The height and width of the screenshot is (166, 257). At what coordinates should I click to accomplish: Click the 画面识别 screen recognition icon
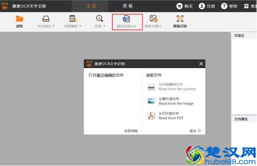[180, 19]
